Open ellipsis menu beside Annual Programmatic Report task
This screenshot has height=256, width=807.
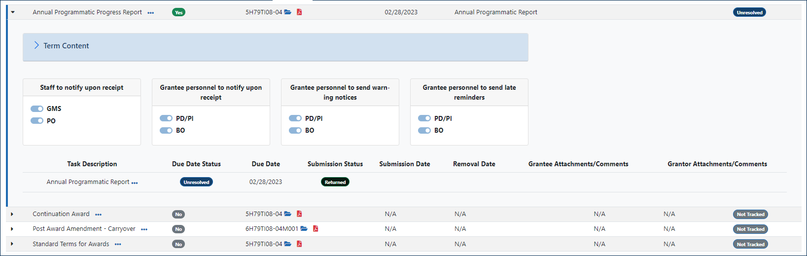pos(135,183)
